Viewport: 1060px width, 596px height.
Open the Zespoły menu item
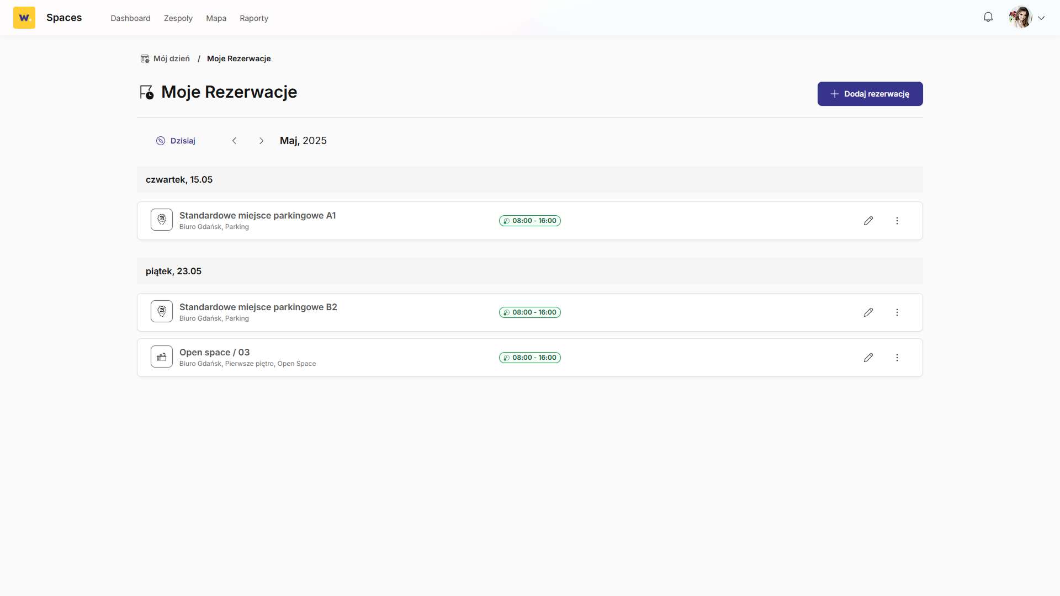(x=178, y=18)
